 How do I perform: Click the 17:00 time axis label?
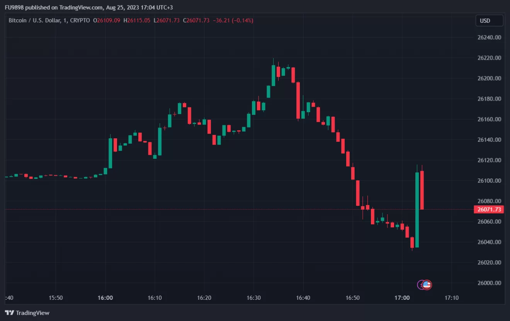[x=402, y=298]
